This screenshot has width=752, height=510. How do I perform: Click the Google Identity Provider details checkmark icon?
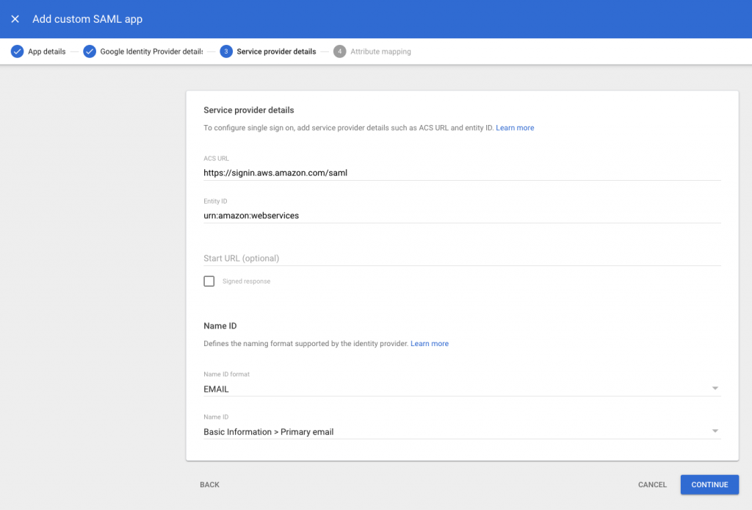[90, 51]
